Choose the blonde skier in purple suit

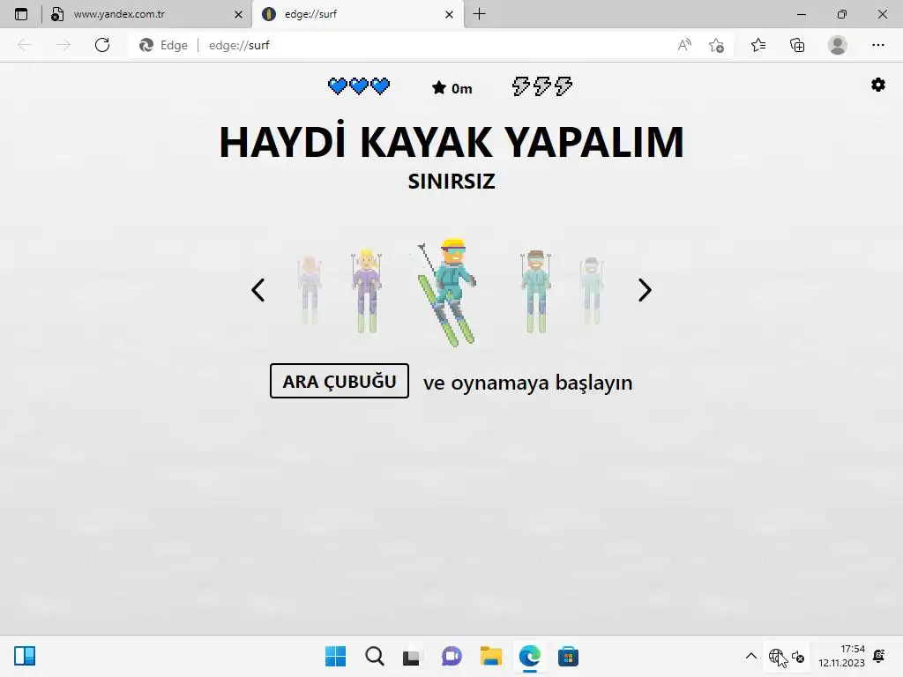(x=367, y=291)
